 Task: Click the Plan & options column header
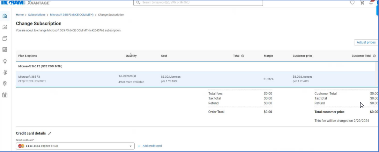[x=27, y=56]
